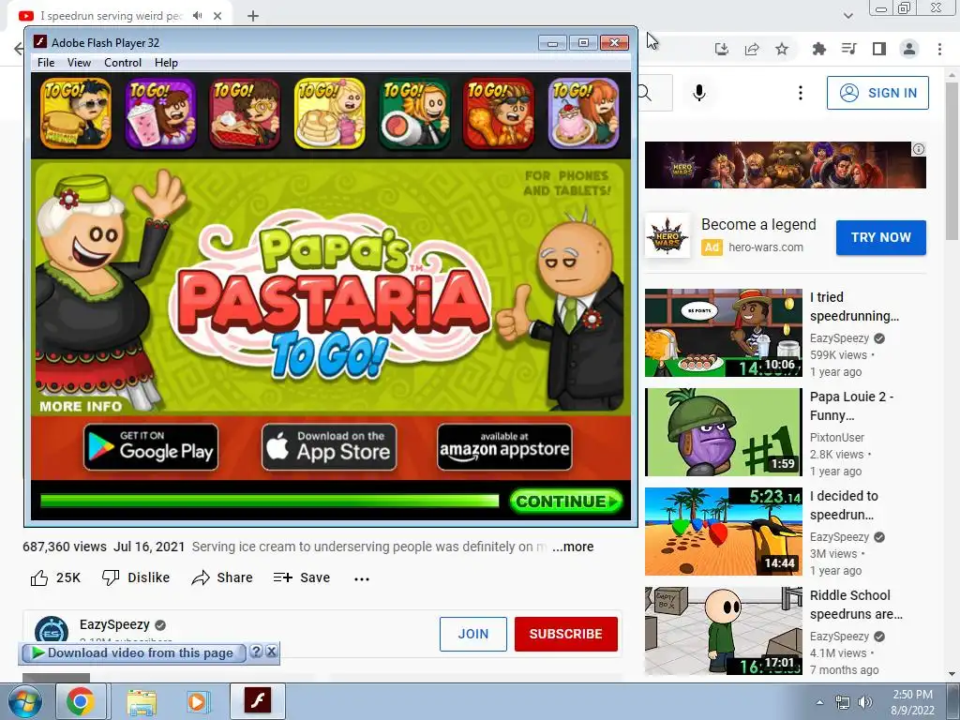Expand the Chrome tab search chevron
960x720 pixels.
(847, 16)
